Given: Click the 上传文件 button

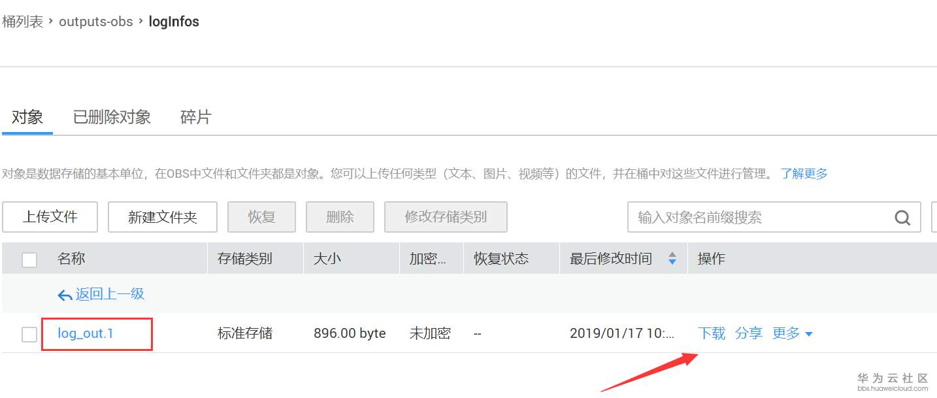Looking at the screenshot, I should (x=50, y=217).
